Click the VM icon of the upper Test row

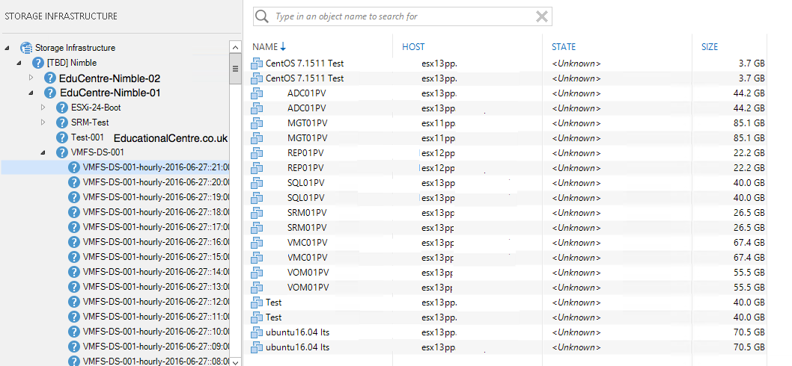[257, 303]
